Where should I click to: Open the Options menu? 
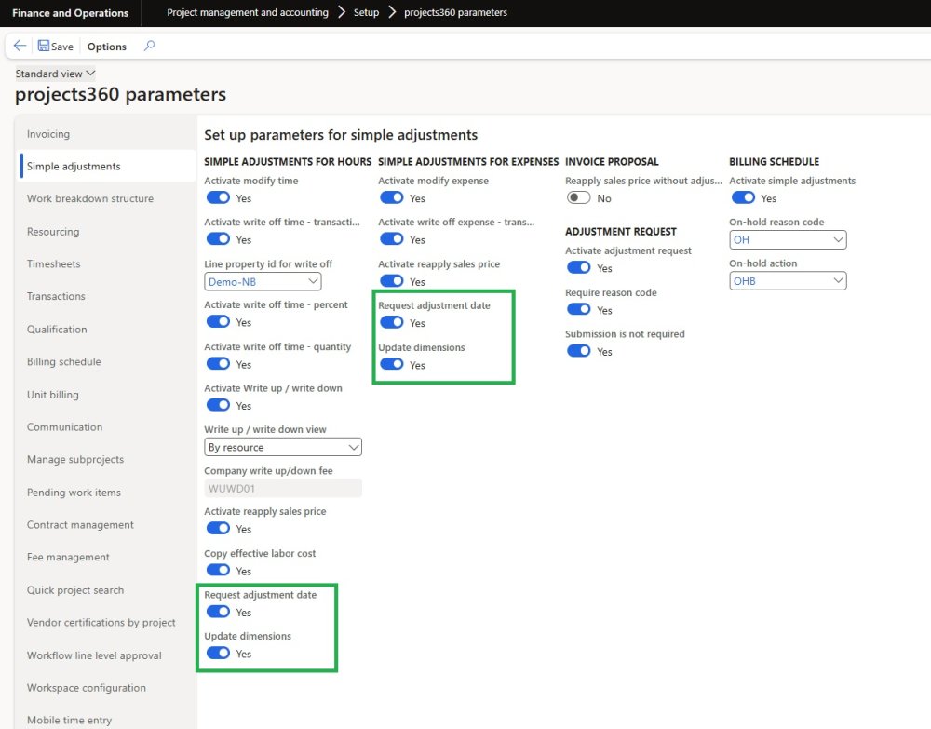point(107,47)
